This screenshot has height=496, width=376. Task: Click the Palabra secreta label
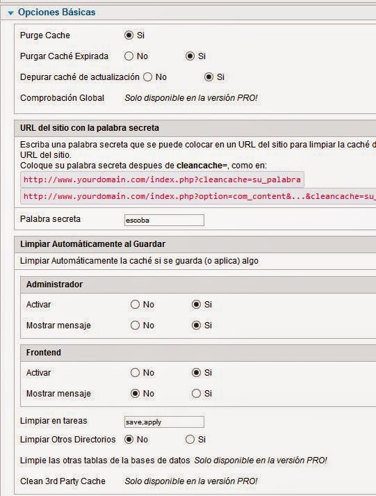point(50,219)
